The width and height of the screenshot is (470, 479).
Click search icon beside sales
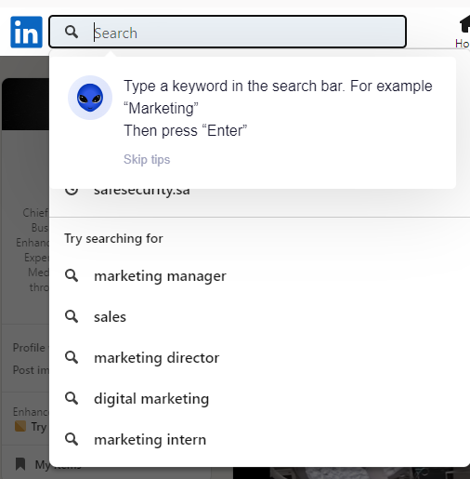pos(72,316)
